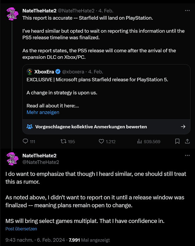
Task: Click the reply speech bubble icon
Action: (25, 141)
